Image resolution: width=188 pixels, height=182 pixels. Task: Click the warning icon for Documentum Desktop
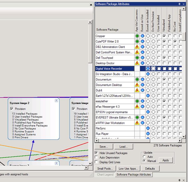tap(137, 85)
